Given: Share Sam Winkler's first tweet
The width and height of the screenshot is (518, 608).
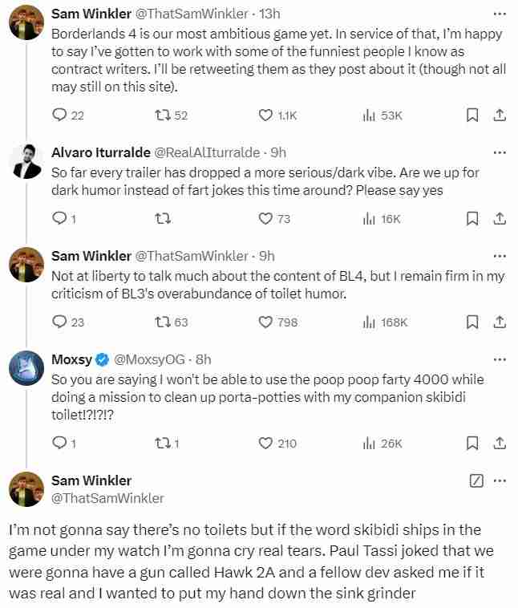Looking at the screenshot, I should 499,116.
